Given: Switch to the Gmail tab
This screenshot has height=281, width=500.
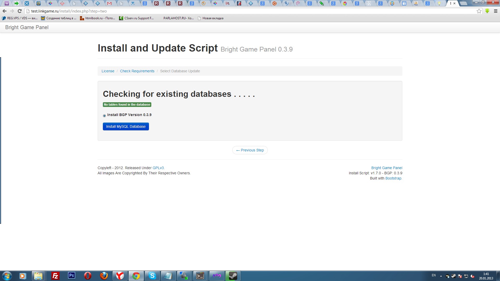Looking at the screenshot, I should tap(109, 3).
